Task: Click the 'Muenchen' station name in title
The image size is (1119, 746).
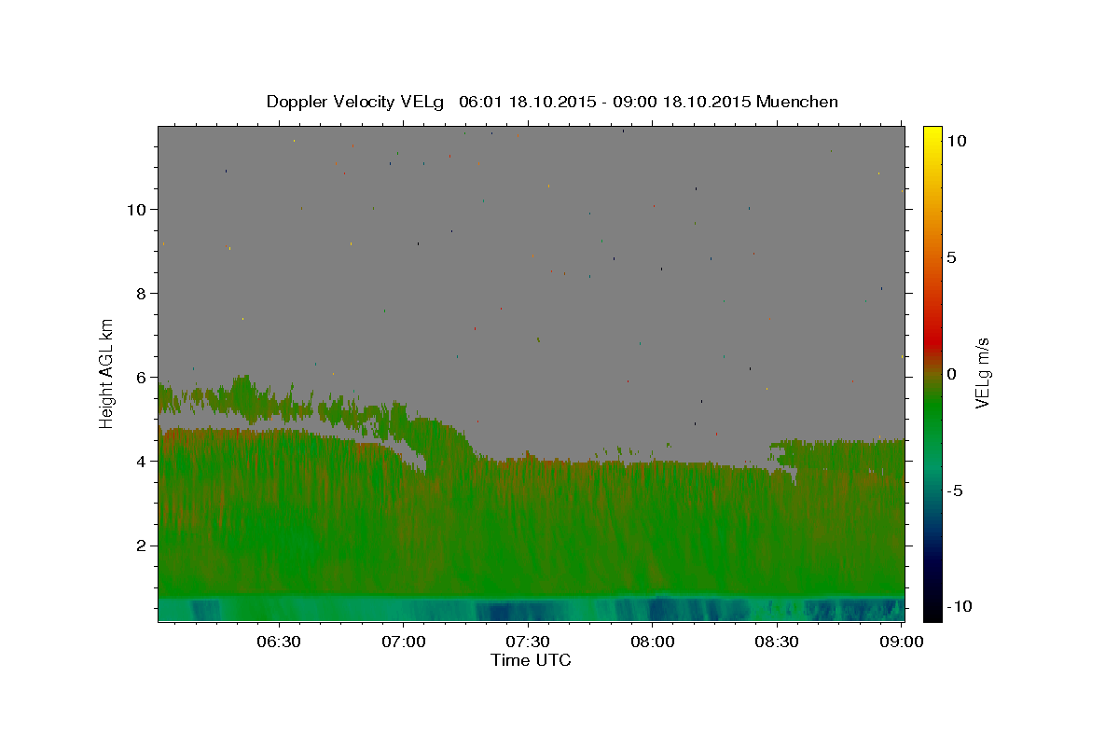Action: tap(798, 102)
